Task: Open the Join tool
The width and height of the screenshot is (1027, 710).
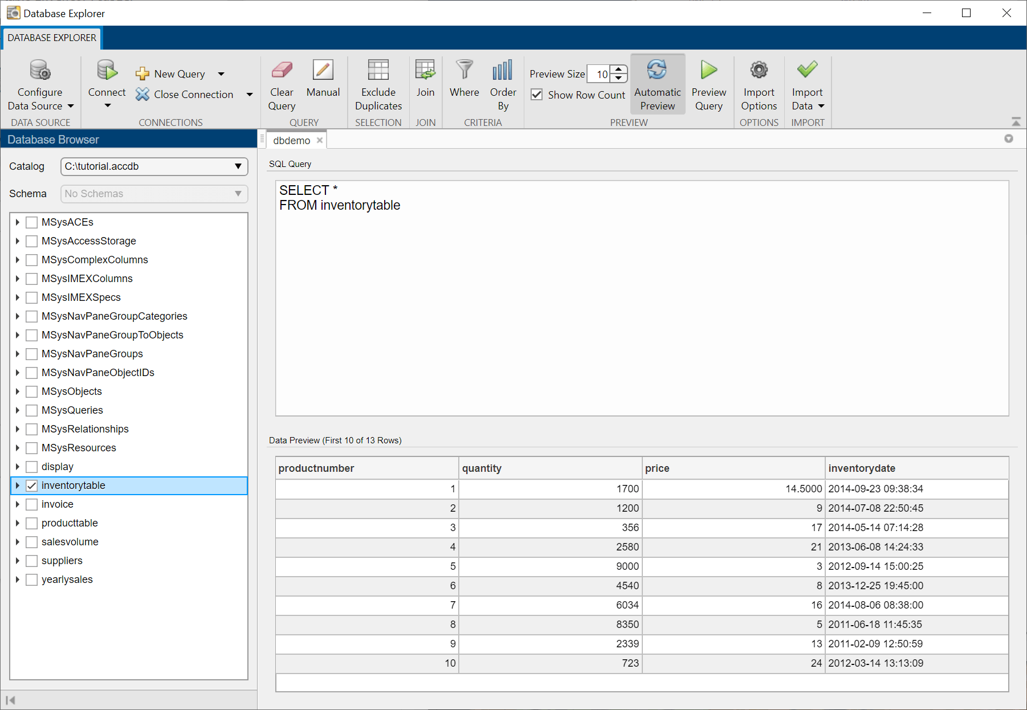Action: pos(425,71)
